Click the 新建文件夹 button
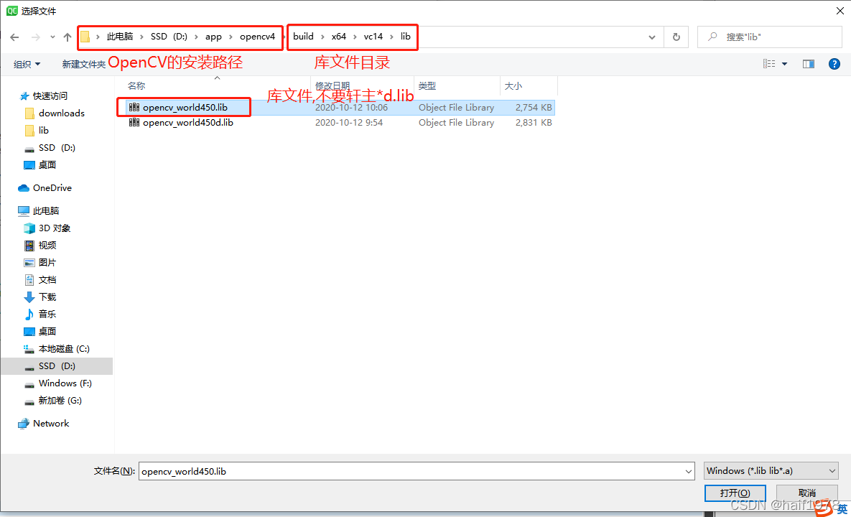 [x=83, y=63]
